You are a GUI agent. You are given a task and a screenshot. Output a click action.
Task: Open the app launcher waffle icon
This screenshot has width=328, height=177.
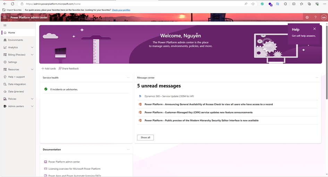(5, 17)
